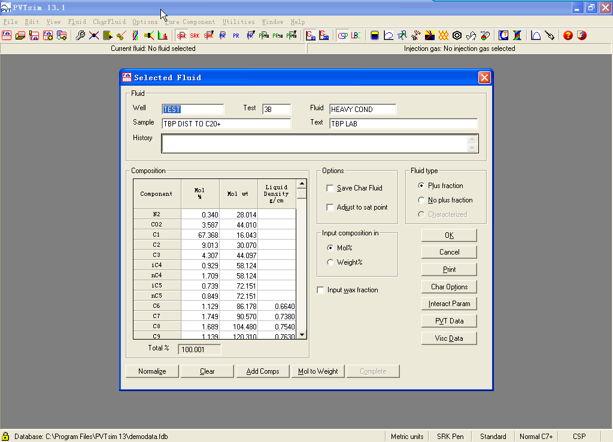Image resolution: width=613 pixels, height=442 pixels.
Task: Click the blue-red crossed lines icon
Action: pyautogui.click(x=94, y=35)
